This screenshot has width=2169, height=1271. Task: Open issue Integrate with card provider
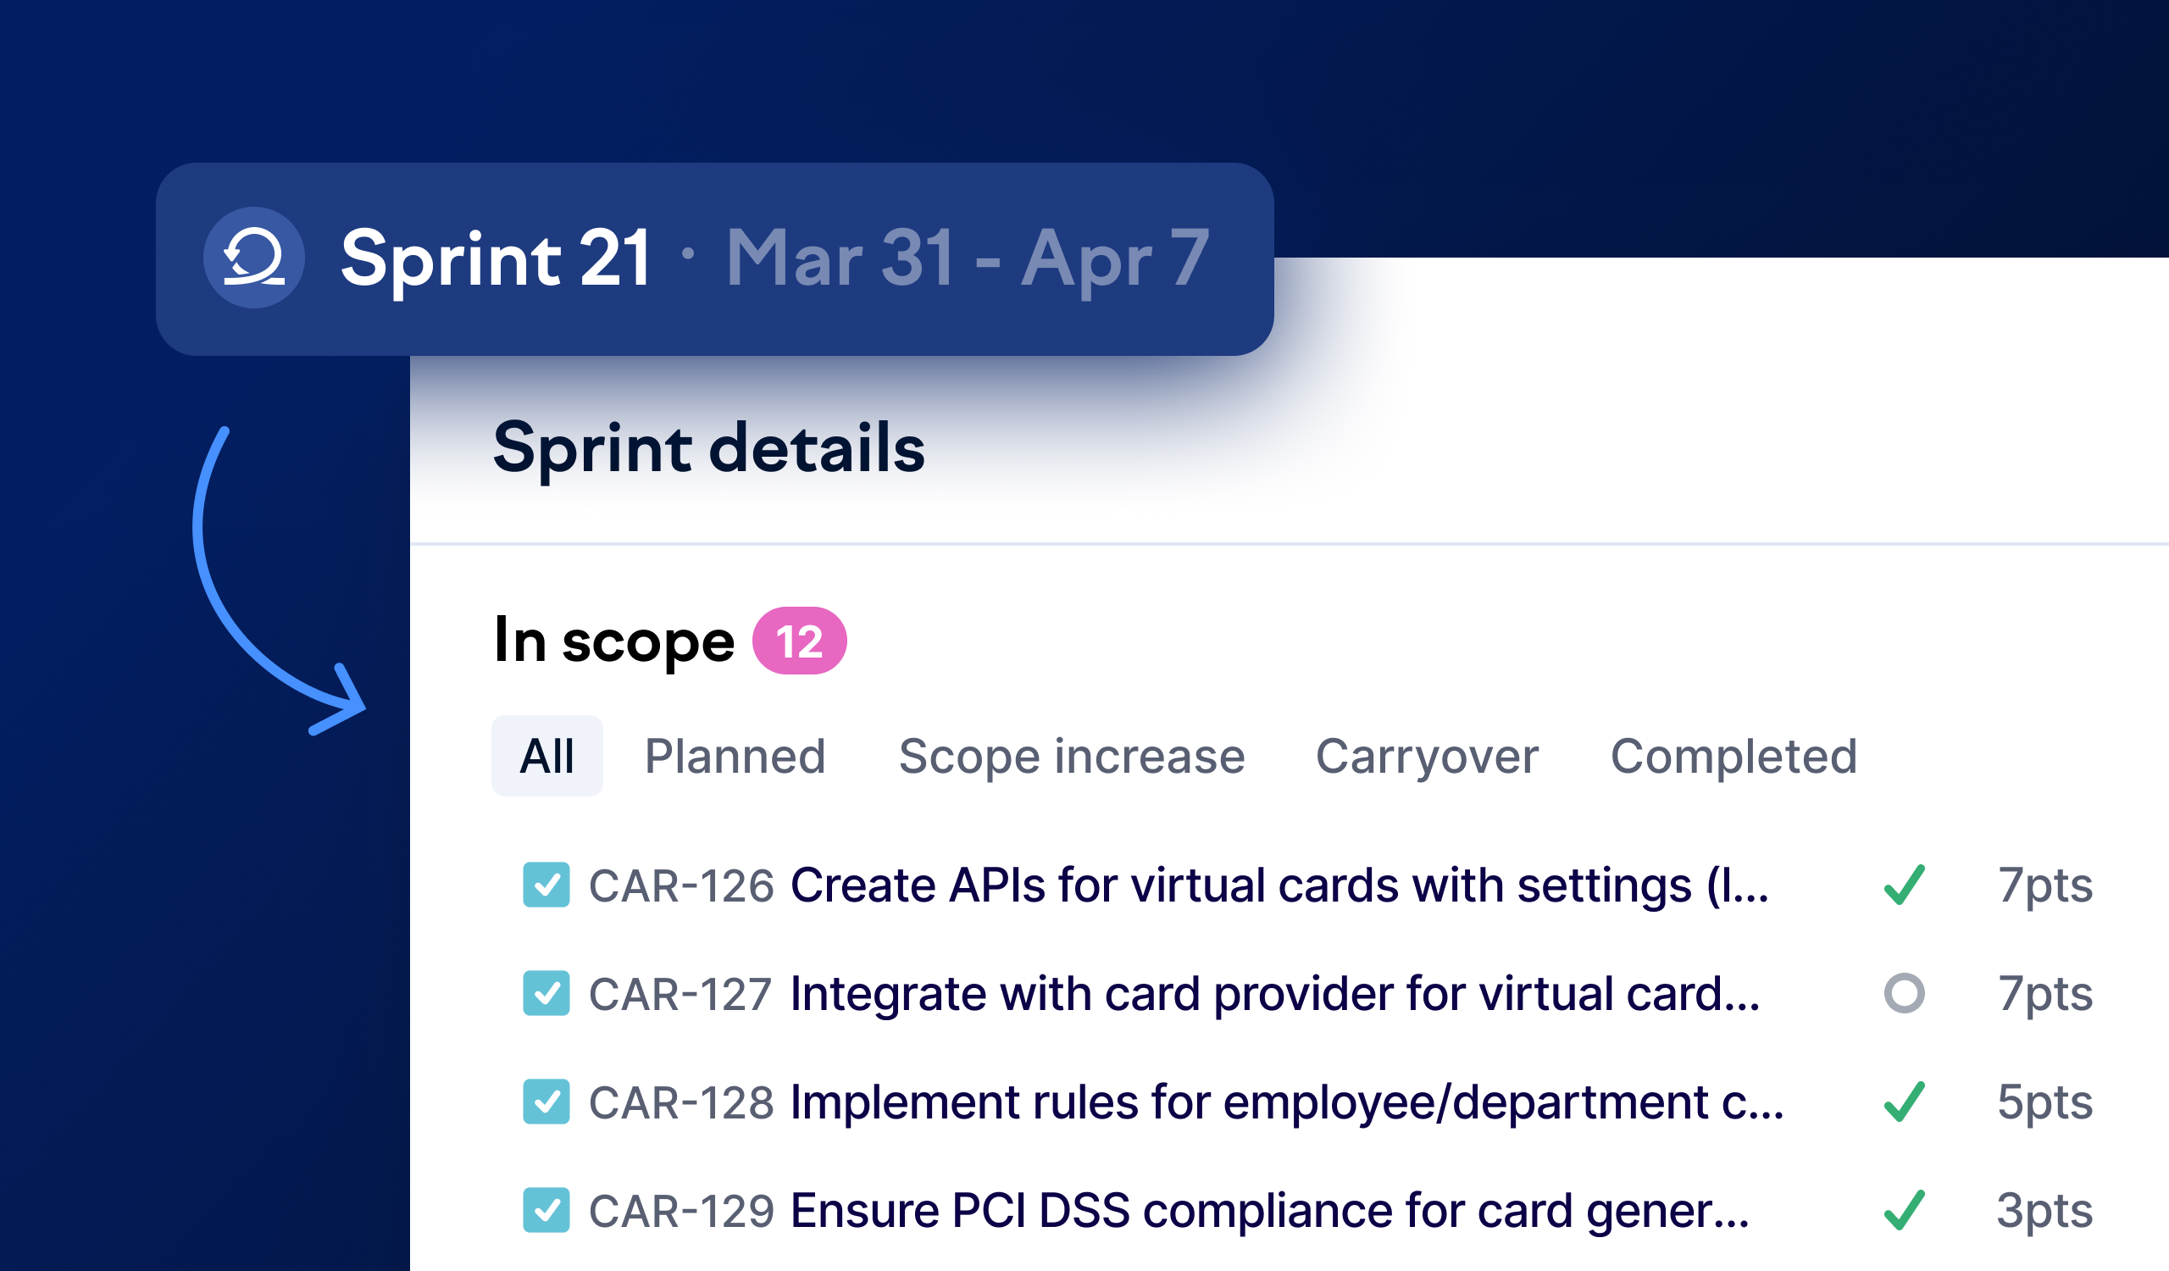click(x=1275, y=993)
